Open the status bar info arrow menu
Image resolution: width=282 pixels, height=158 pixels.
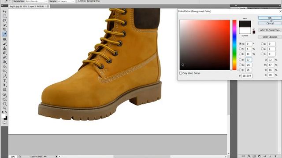click(56, 156)
